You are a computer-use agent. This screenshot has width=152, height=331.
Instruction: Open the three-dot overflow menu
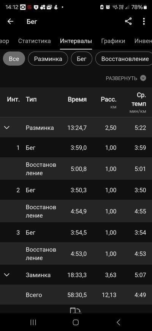[x=144, y=21]
